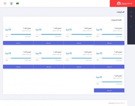Open the settings gear icon in sidebar

point(131,27)
